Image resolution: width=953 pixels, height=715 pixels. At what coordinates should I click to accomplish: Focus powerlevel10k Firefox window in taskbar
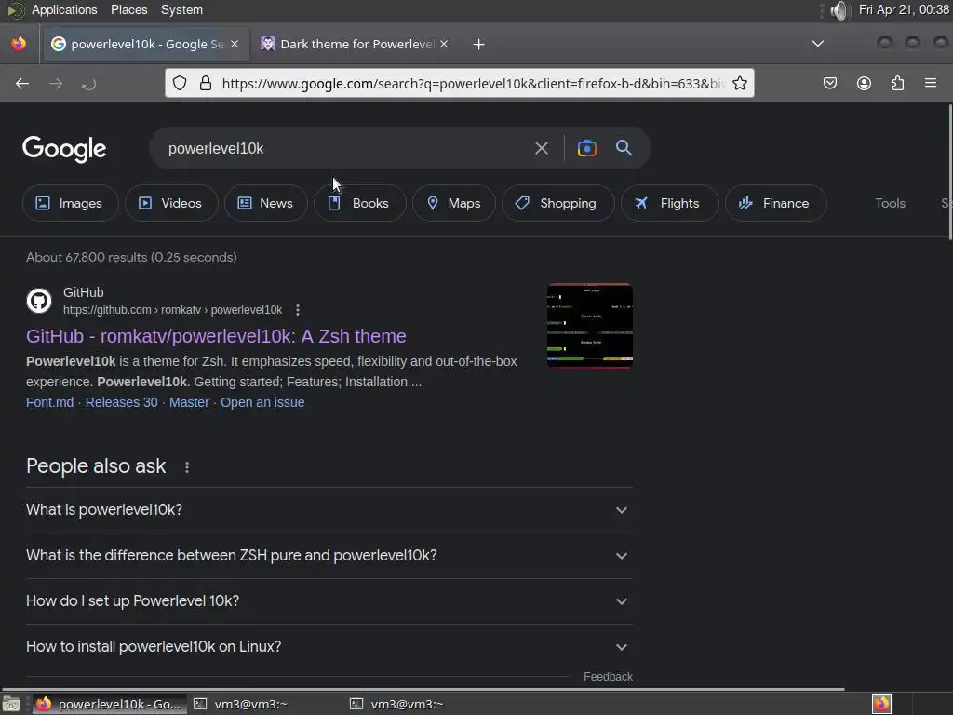pos(108,704)
